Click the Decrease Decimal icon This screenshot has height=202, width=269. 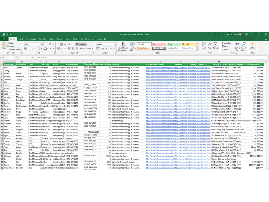[x=114, y=48]
